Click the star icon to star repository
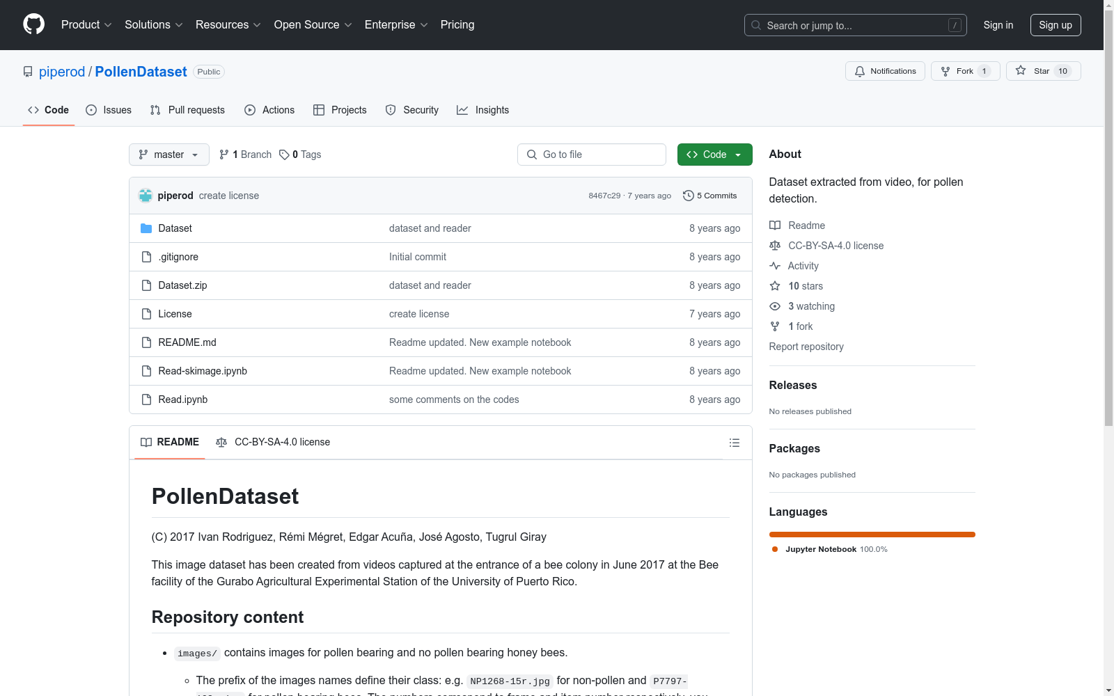Viewport: 1114px width, 696px height. point(1021,70)
